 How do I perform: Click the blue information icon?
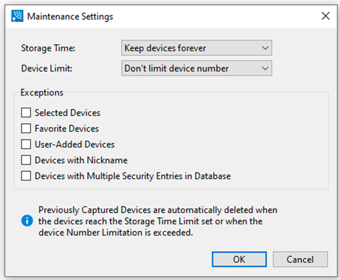click(x=27, y=220)
